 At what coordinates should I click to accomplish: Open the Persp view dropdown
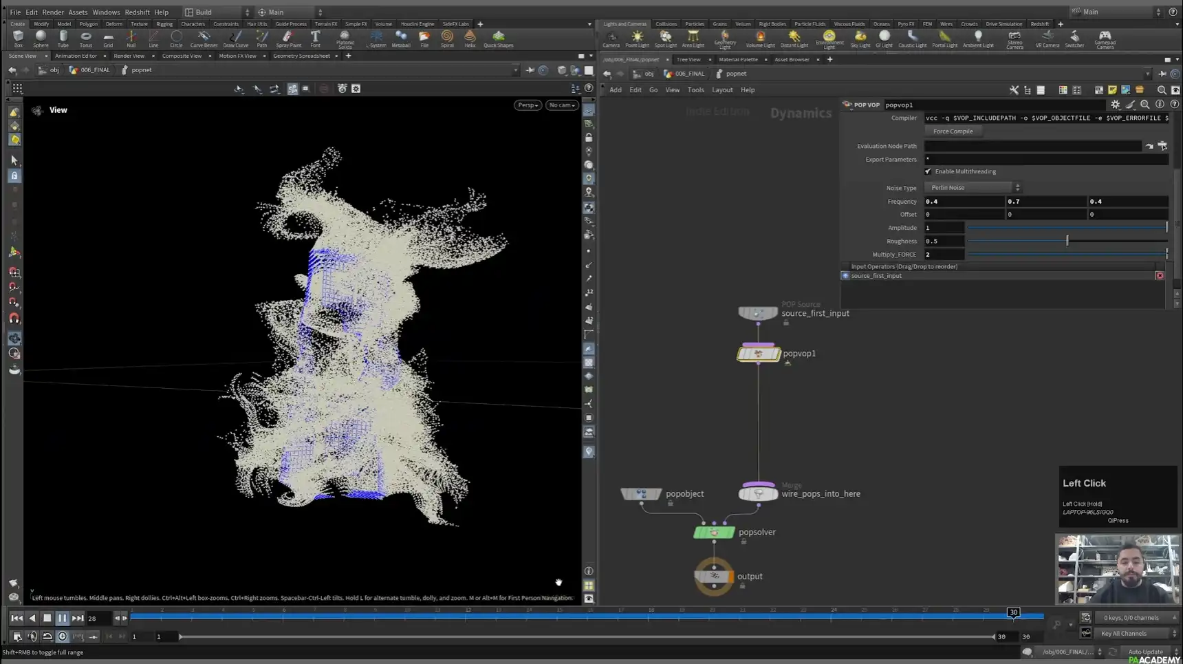tap(527, 105)
